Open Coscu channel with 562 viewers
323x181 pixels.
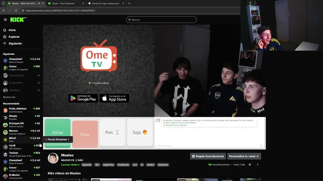click(x=21, y=68)
